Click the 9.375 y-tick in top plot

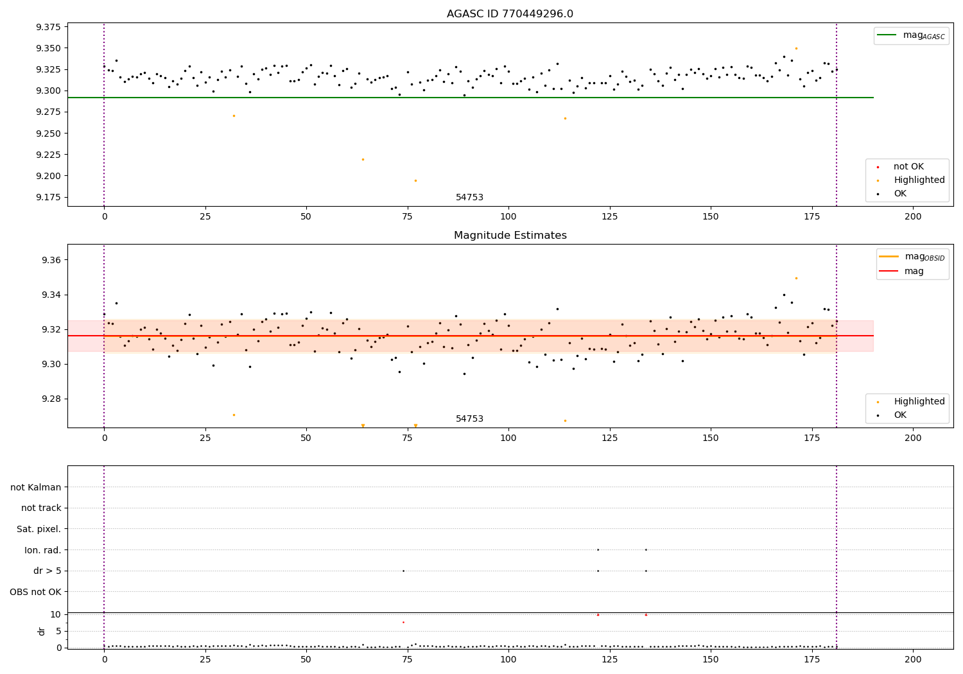tap(49, 27)
